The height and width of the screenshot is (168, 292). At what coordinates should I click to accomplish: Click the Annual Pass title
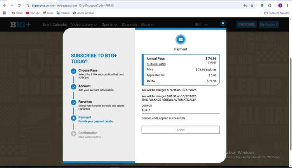pyautogui.click(x=155, y=59)
